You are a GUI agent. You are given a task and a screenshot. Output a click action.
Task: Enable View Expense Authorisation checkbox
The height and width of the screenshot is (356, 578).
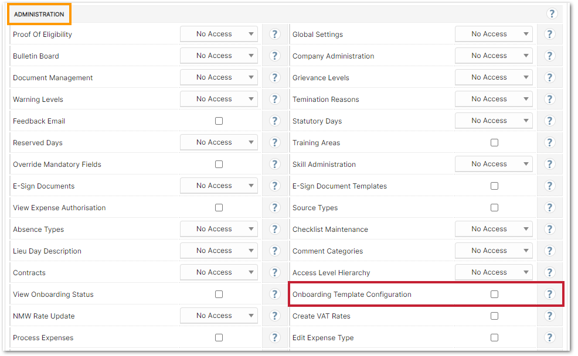point(219,208)
